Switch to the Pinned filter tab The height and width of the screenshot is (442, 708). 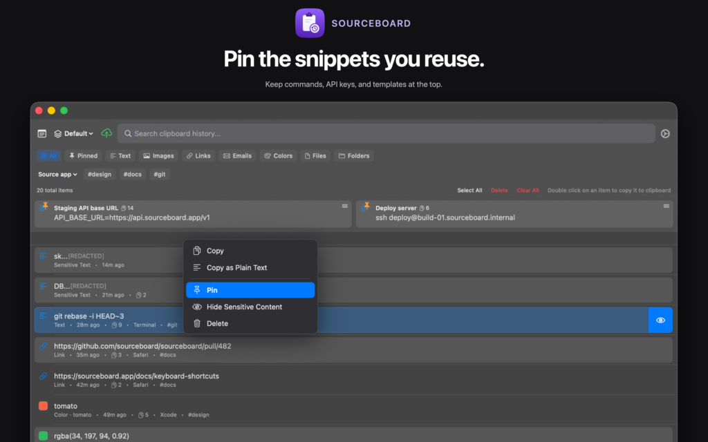click(83, 155)
